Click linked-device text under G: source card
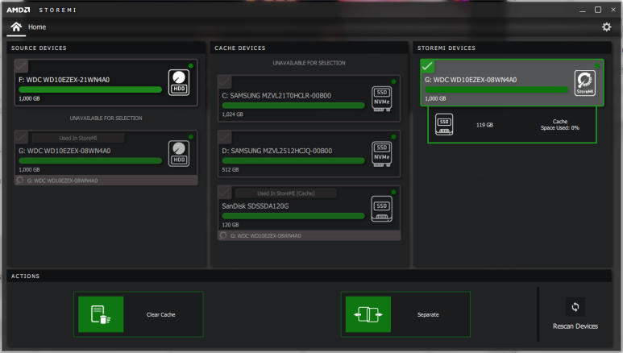 (x=62, y=181)
